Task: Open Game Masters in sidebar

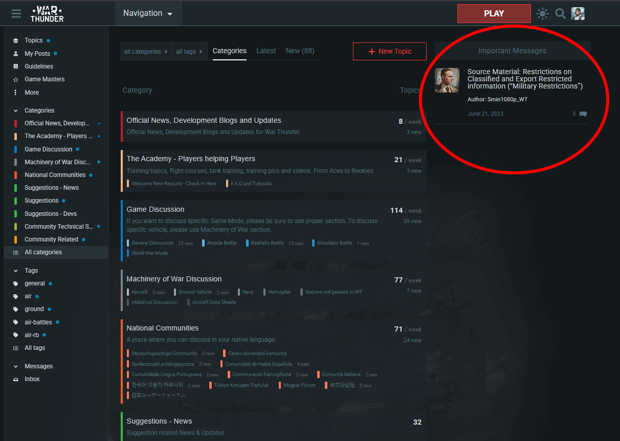Action: click(x=45, y=79)
